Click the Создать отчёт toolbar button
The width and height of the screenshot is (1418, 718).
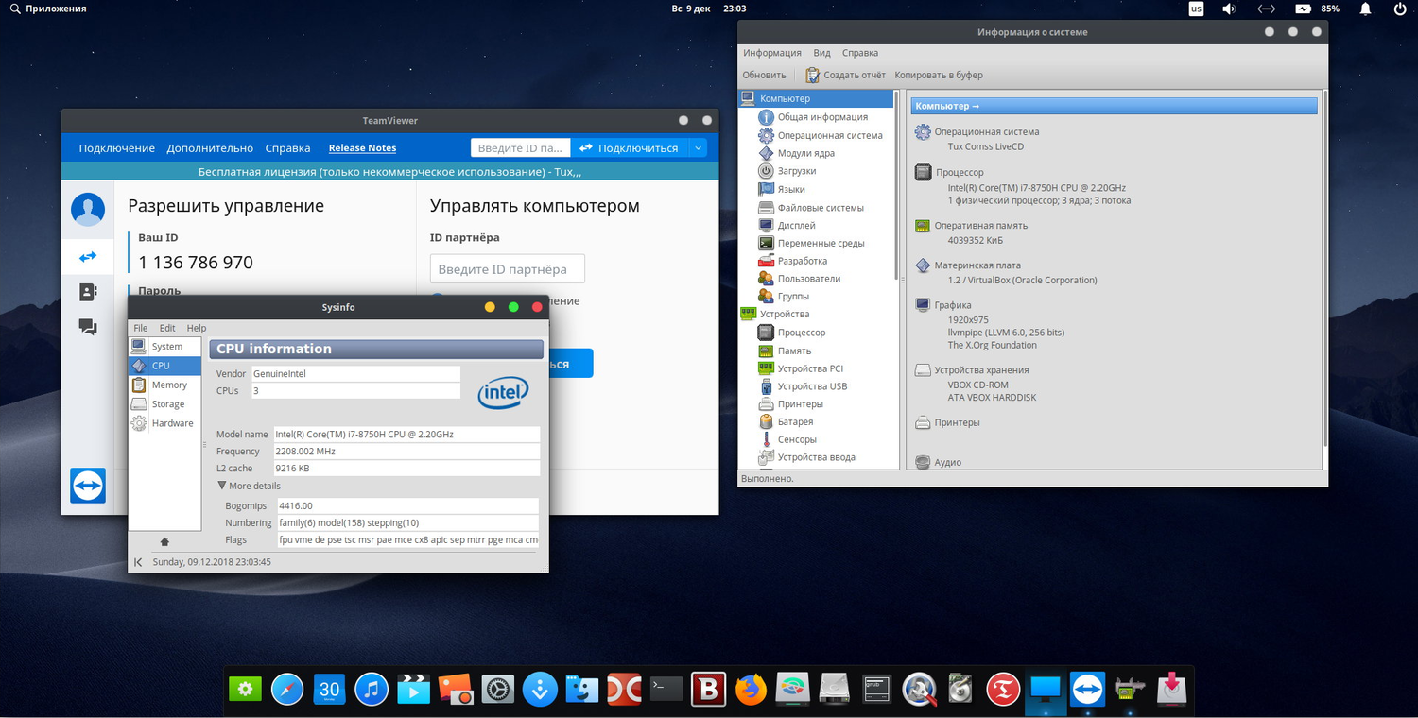click(846, 75)
